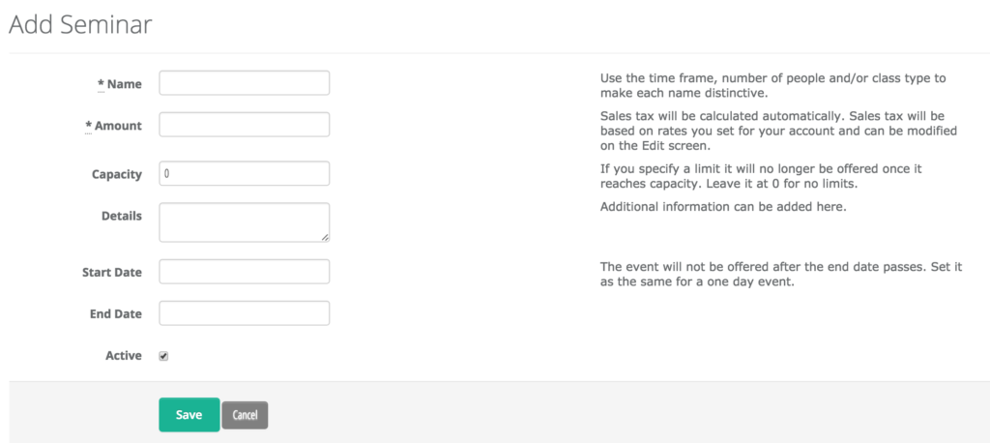Click the Active label text
Screen dimensions: 990x443
pyautogui.click(x=124, y=356)
